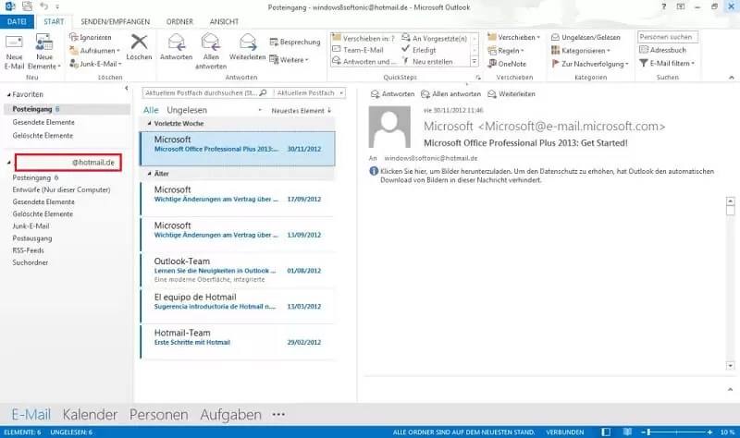Toggle sort order at Neuestes Element
Viewport: 740px width, 438px height.
pos(302,110)
